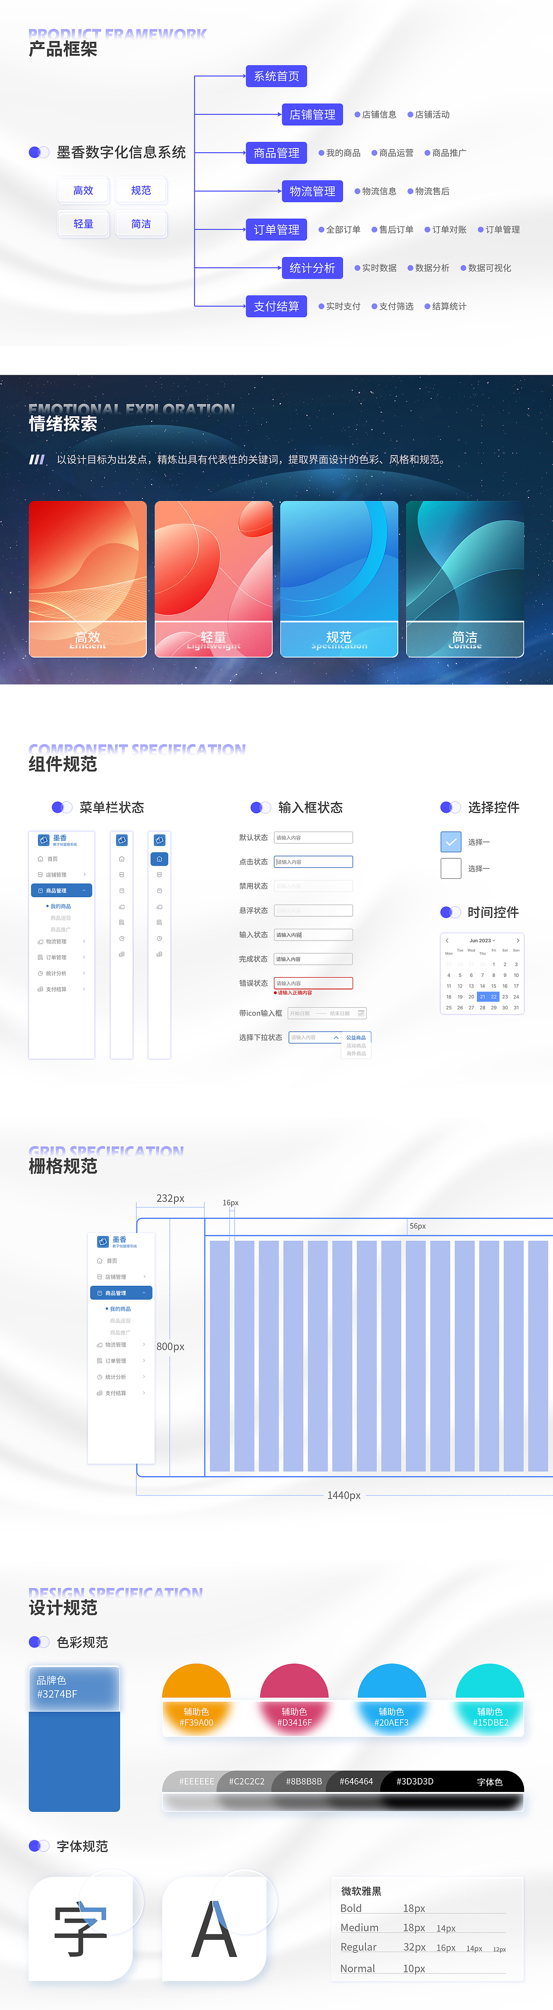This screenshot has height=2010, width=553.
Task: Click the red-bordered error state input field
Action: click(313, 983)
